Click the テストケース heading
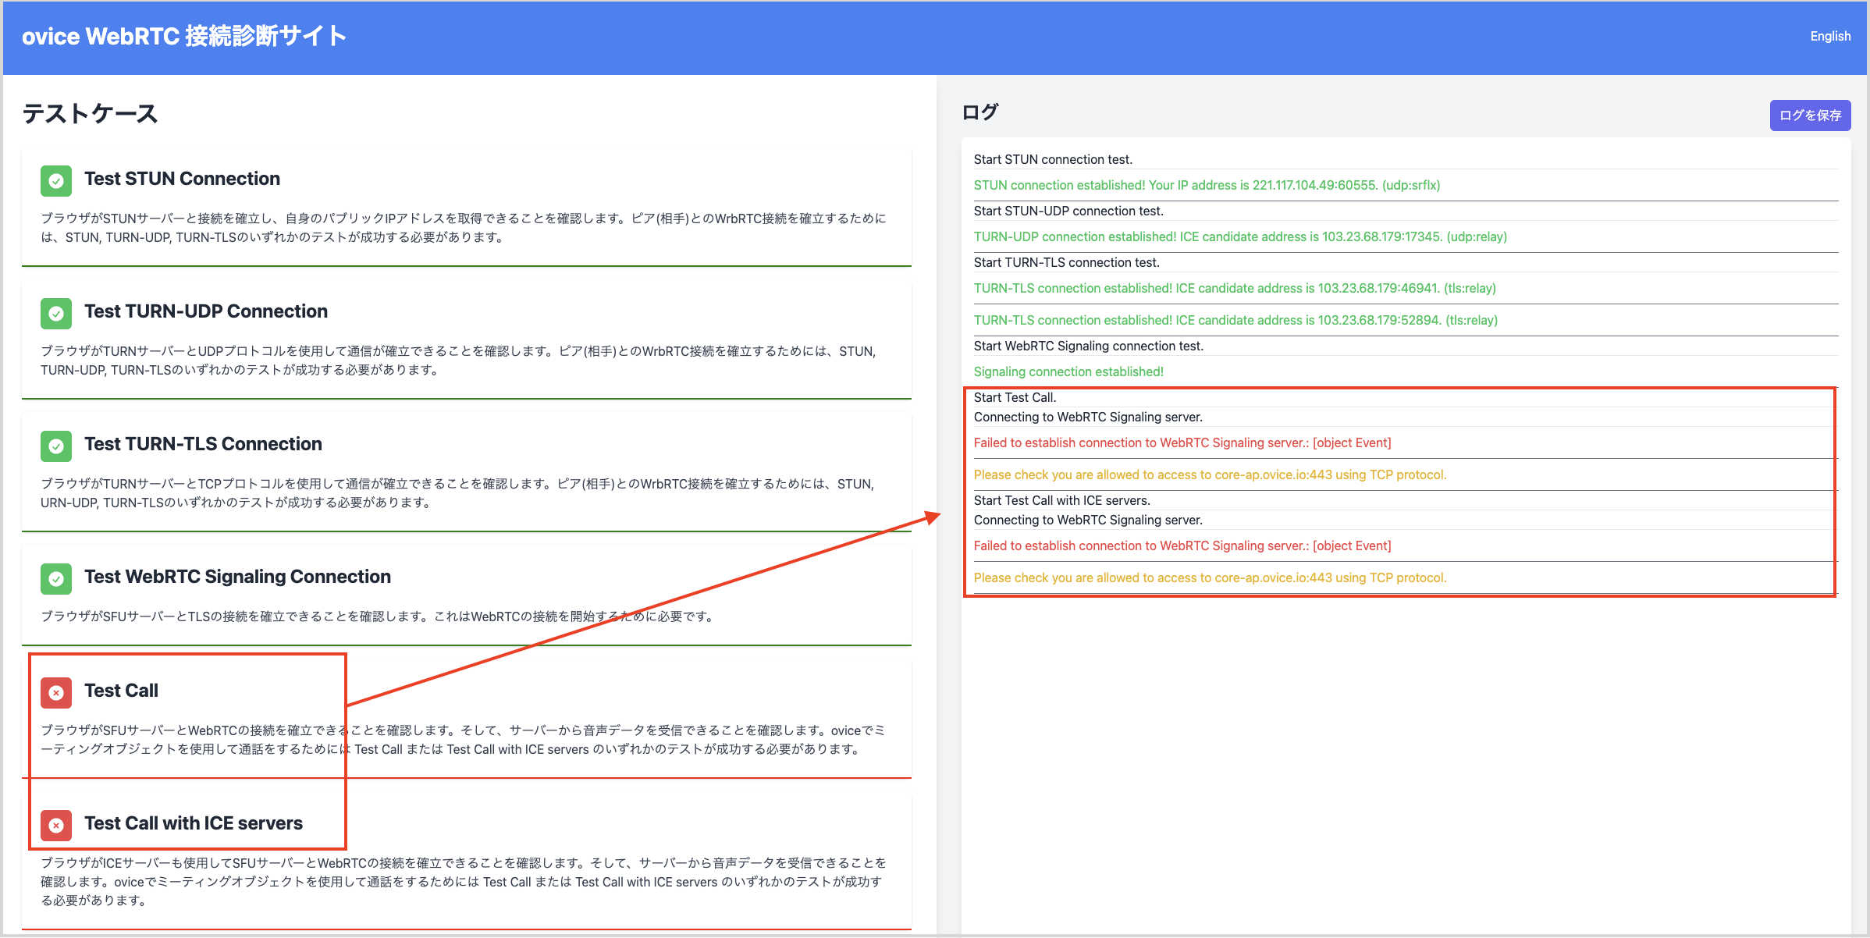The image size is (1870, 938). (89, 113)
